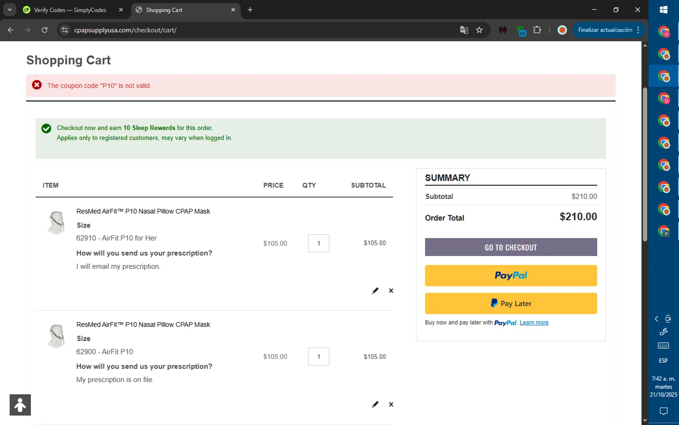
Task: Open the green US extension icon
Action: [521, 31]
